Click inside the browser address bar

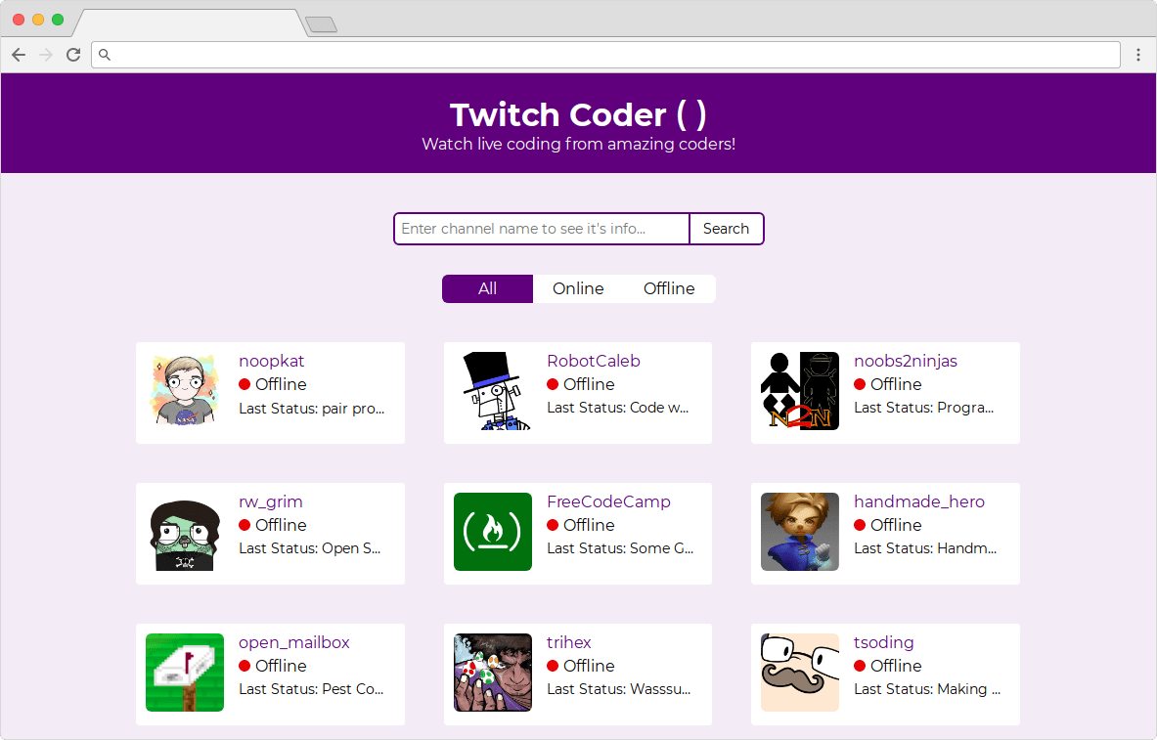coord(606,55)
